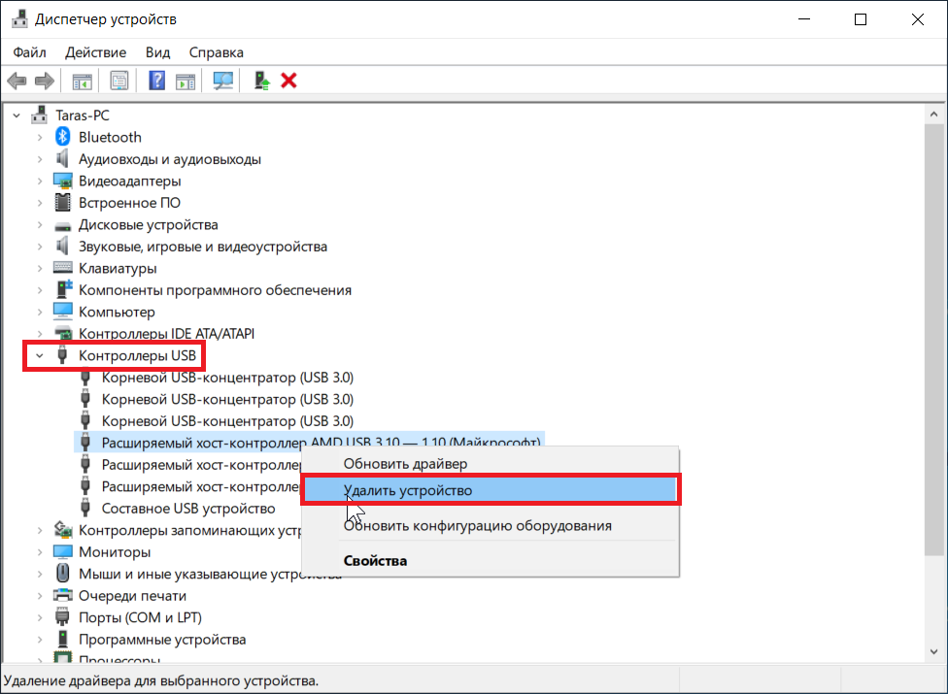
Task: Select the Taras-PC computer root icon
Action: [x=40, y=115]
